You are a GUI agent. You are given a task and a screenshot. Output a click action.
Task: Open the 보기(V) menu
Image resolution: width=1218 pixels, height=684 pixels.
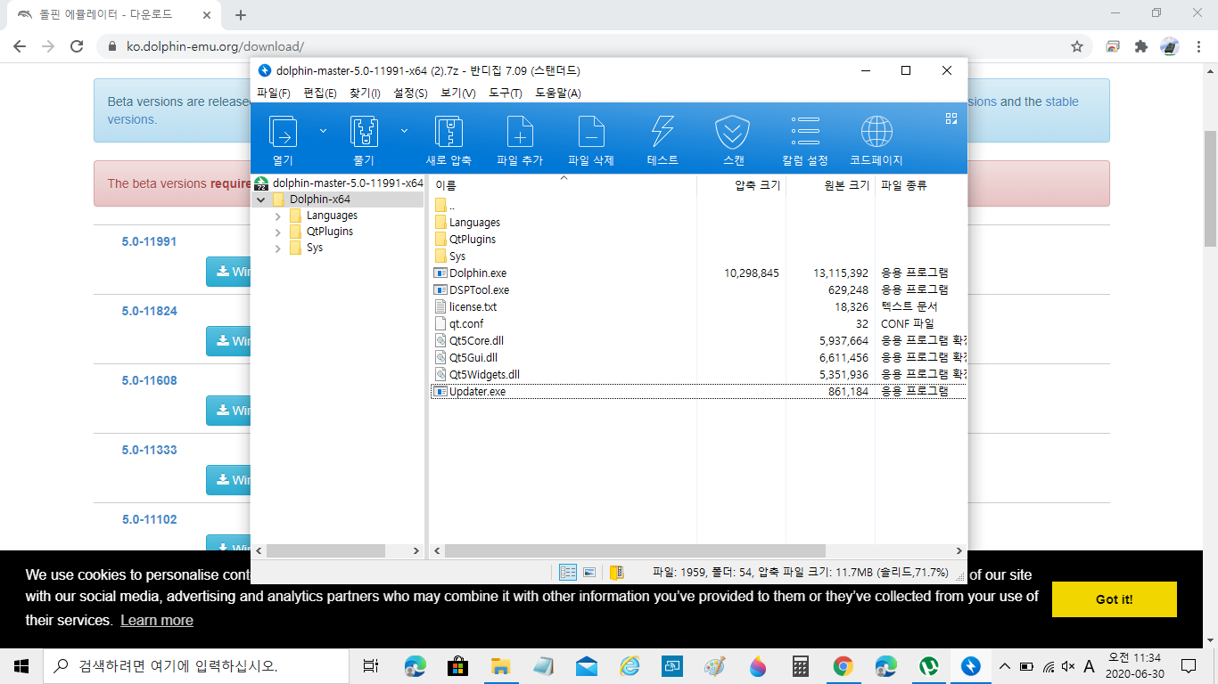point(457,94)
